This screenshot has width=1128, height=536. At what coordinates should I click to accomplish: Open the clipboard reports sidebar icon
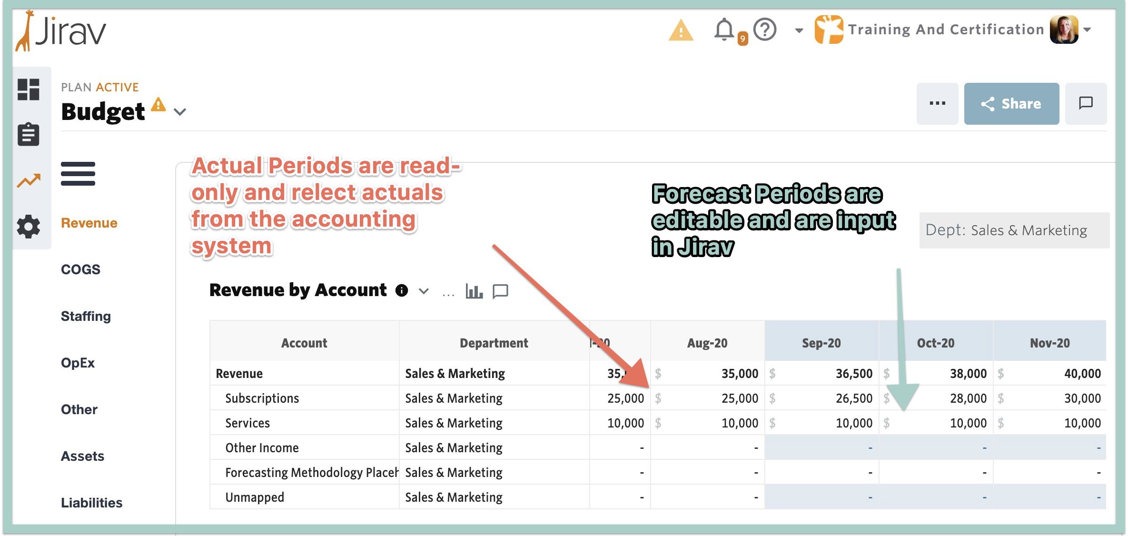29,134
